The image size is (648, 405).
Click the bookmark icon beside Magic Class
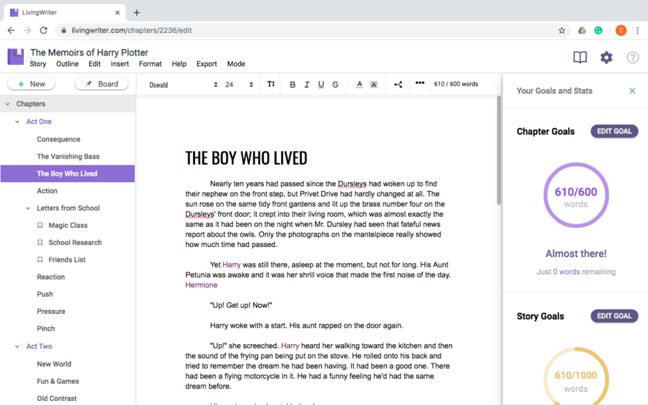click(40, 225)
